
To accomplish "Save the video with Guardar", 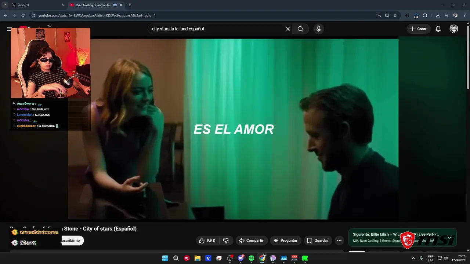I will pos(318,241).
